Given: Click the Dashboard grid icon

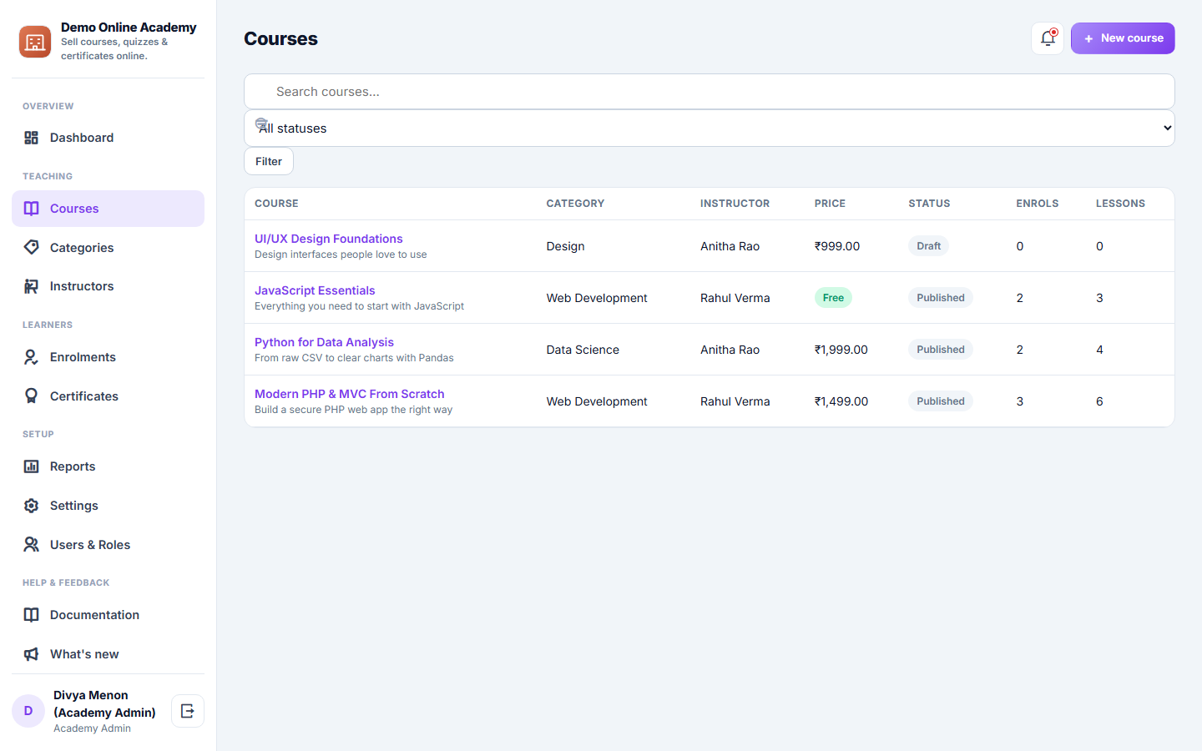Looking at the screenshot, I should coord(31,138).
